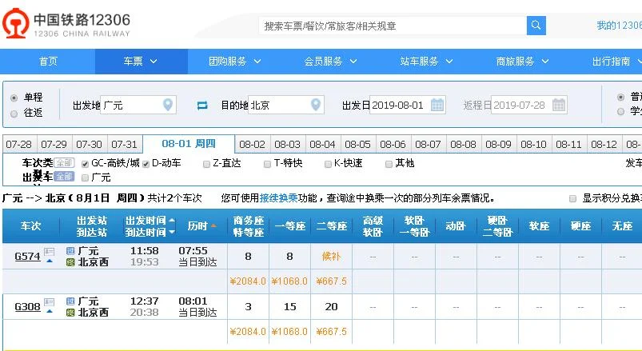
Task: Click the search tickets text box
Action: pyautogui.click(x=393, y=26)
